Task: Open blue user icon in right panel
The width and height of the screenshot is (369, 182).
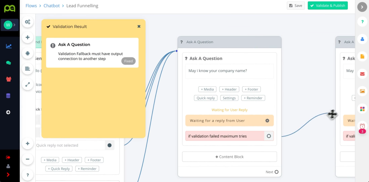Action: [363, 39]
